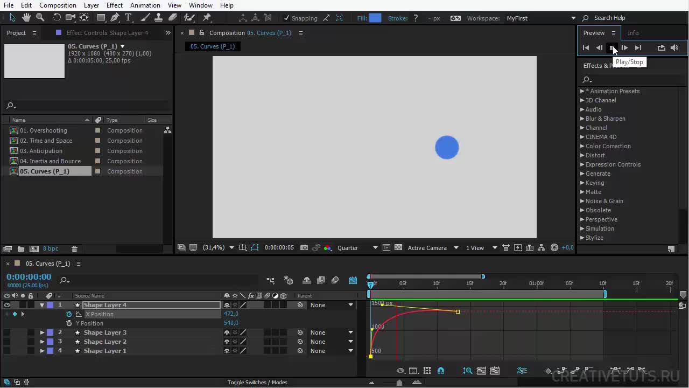Create new composition in Project panel
Image resolution: width=689 pixels, height=388 pixels.
[x=34, y=248]
